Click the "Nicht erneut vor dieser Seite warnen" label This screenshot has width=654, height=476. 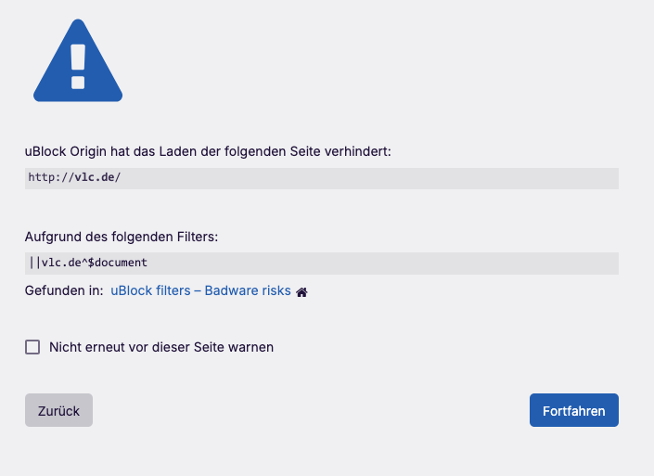pos(161,347)
